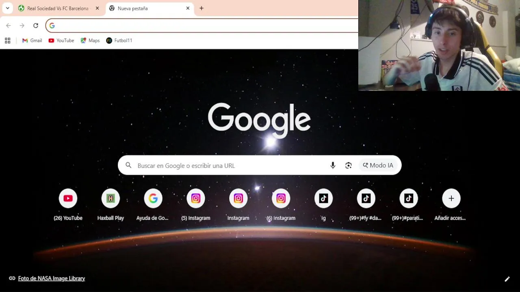Open the (5) Instagram shortcut

click(x=196, y=205)
